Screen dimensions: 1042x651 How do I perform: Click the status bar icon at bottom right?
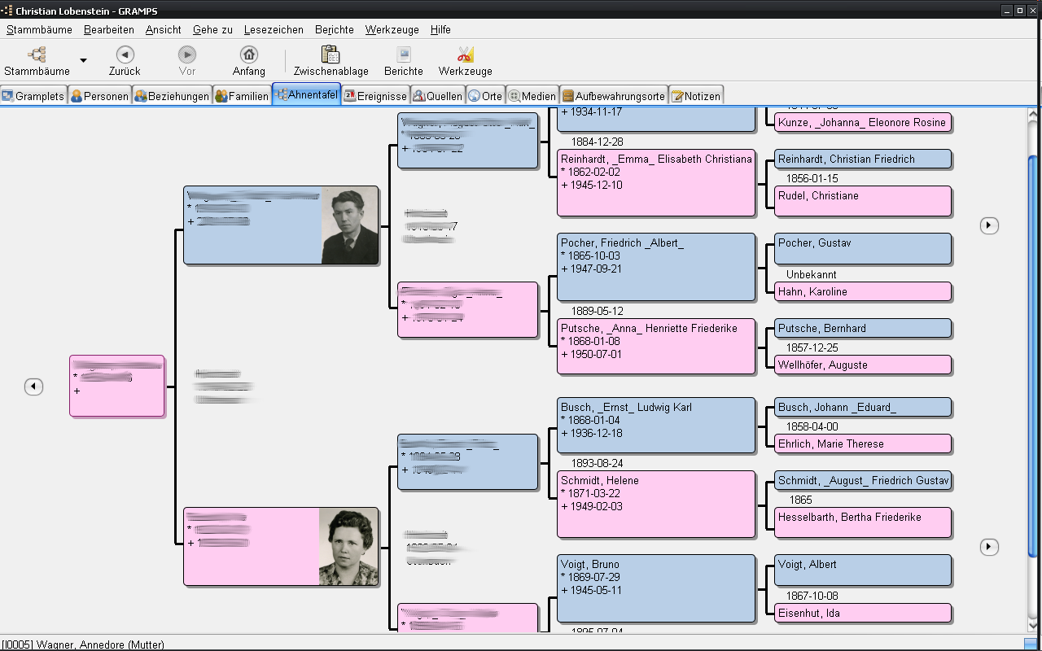[x=1031, y=644]
